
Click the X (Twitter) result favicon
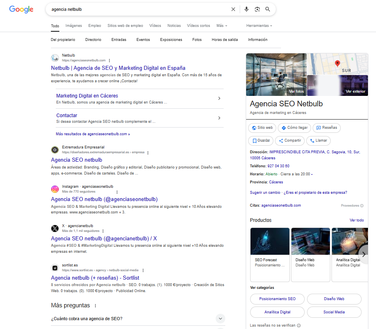pos(55,228)
